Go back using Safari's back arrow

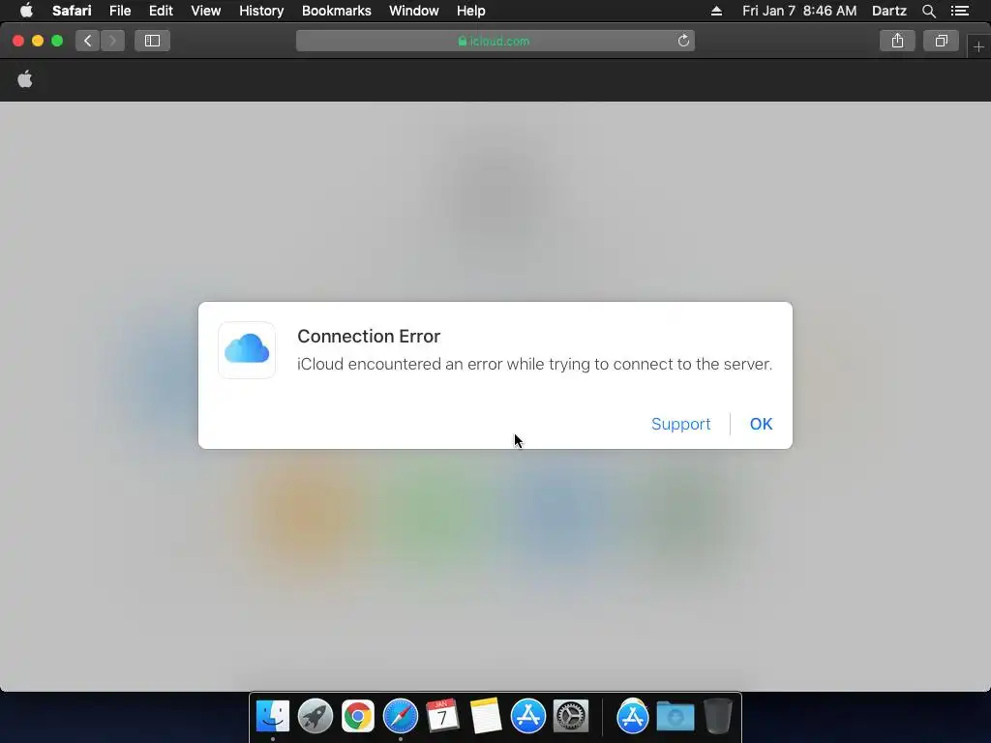click(x=88, y=41)
